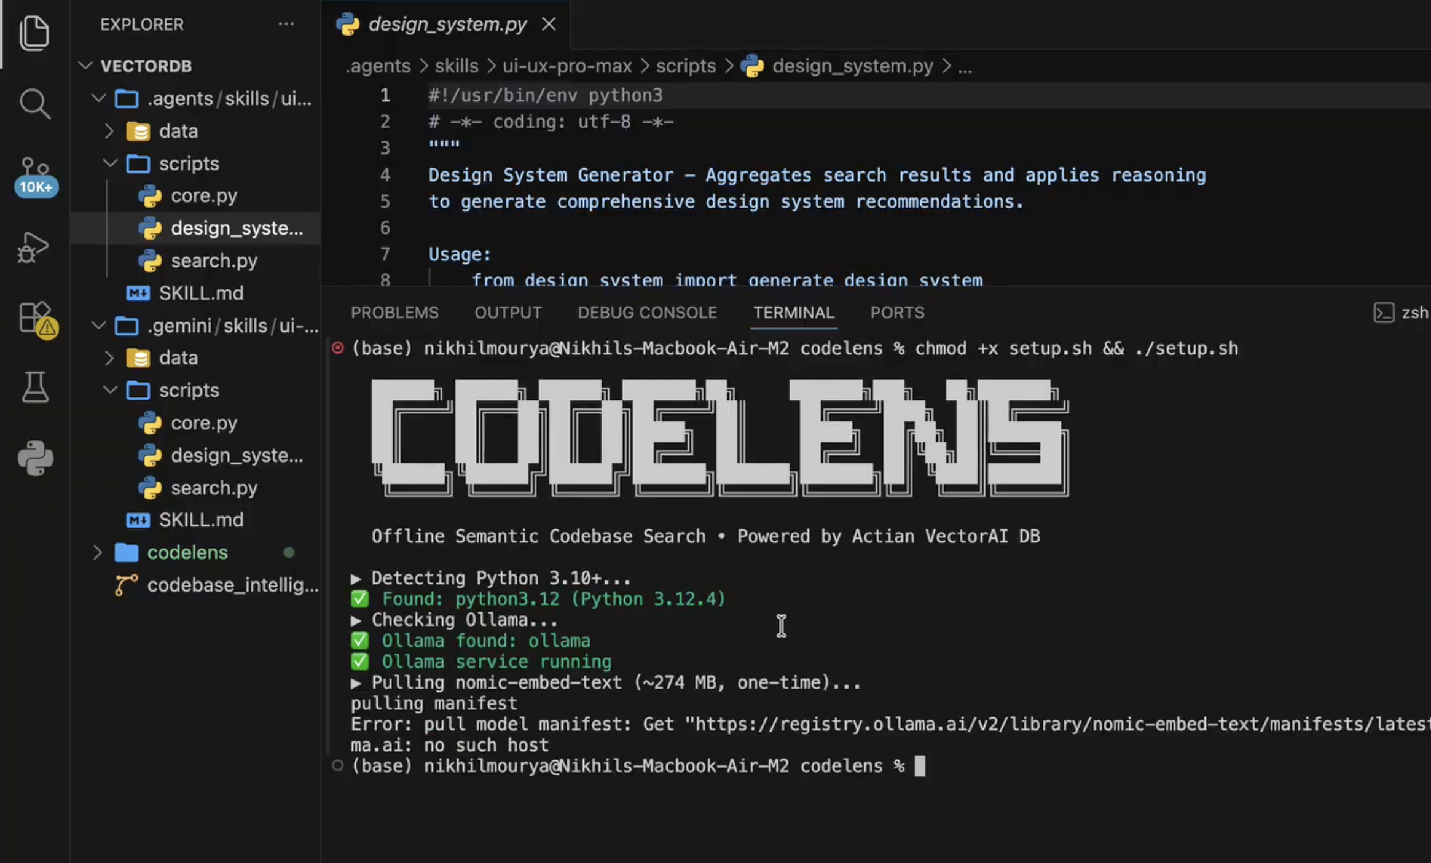The image size is (1431, 863).
Task: Collapse the VECTORDB root folder
Action: click(x=86, y=65)
